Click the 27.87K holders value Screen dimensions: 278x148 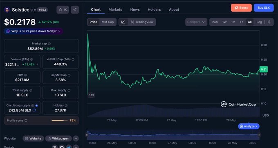[x=61, y=110]
